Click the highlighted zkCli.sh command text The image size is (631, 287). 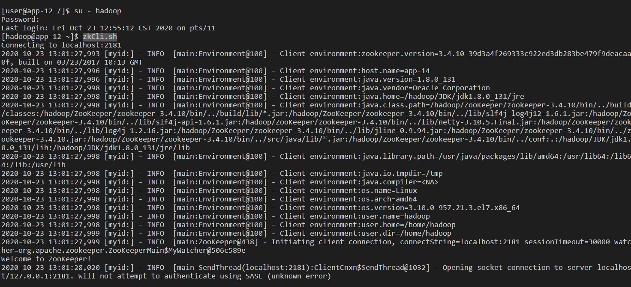(100, 37)
